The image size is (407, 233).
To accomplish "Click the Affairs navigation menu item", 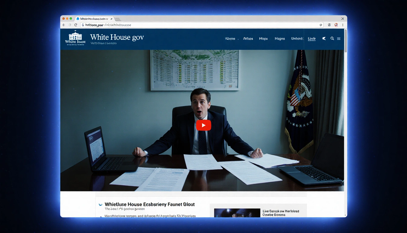I will 248,39.
